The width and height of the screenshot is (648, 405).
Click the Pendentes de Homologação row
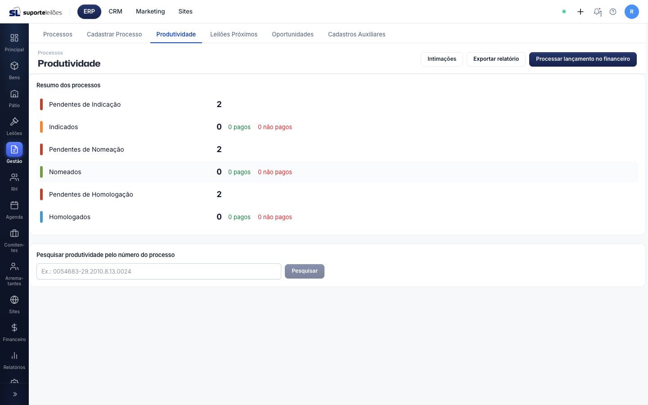coord(337,194)
